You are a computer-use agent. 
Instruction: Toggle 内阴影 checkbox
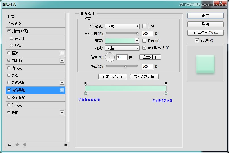coord(9,60)
